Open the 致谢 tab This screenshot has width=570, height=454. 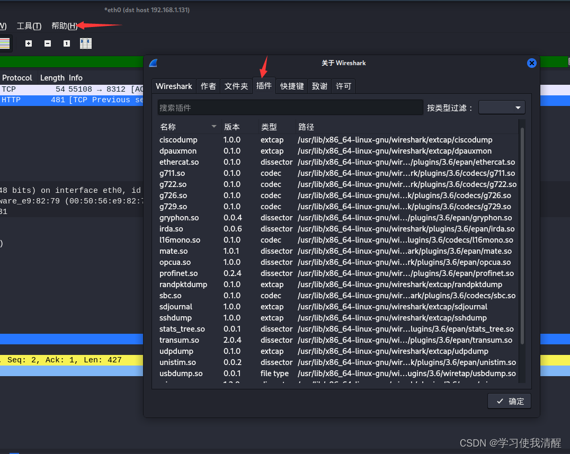point(319,86)
